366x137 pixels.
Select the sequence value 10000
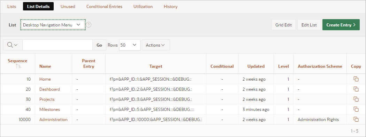pos(25,120)
